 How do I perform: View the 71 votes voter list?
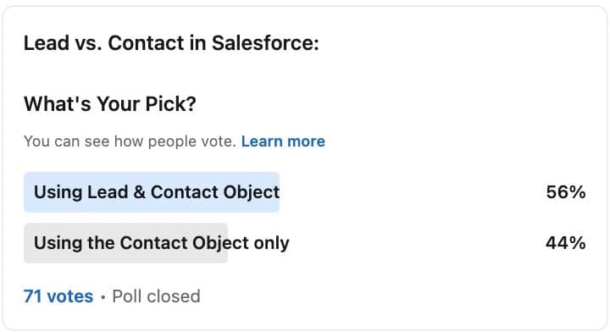tap(58, 296)
